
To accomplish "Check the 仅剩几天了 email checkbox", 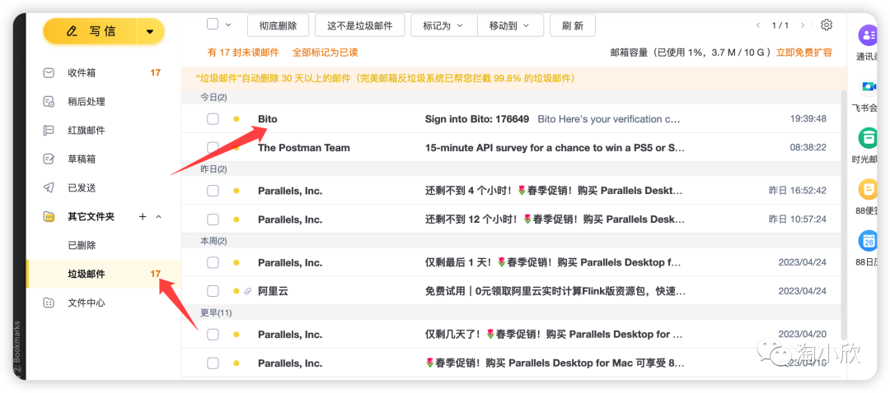I will tap(213, 334).
